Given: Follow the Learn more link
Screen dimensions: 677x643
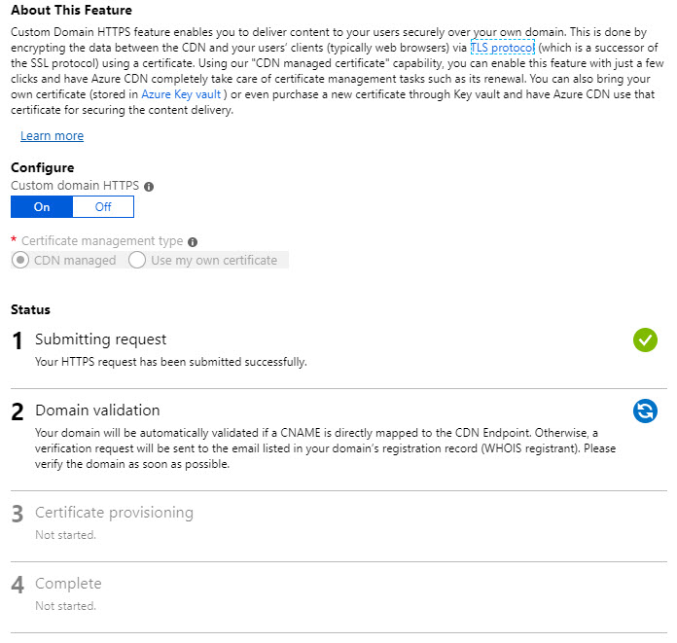Looking at the screenshot, I should click(52, 136).
